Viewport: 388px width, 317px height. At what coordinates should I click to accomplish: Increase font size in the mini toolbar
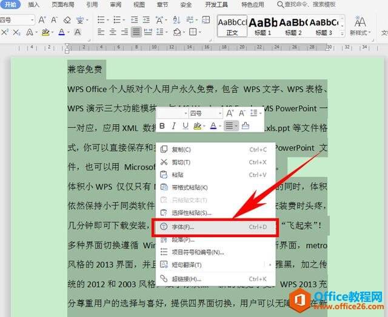(x=229, y=113)
